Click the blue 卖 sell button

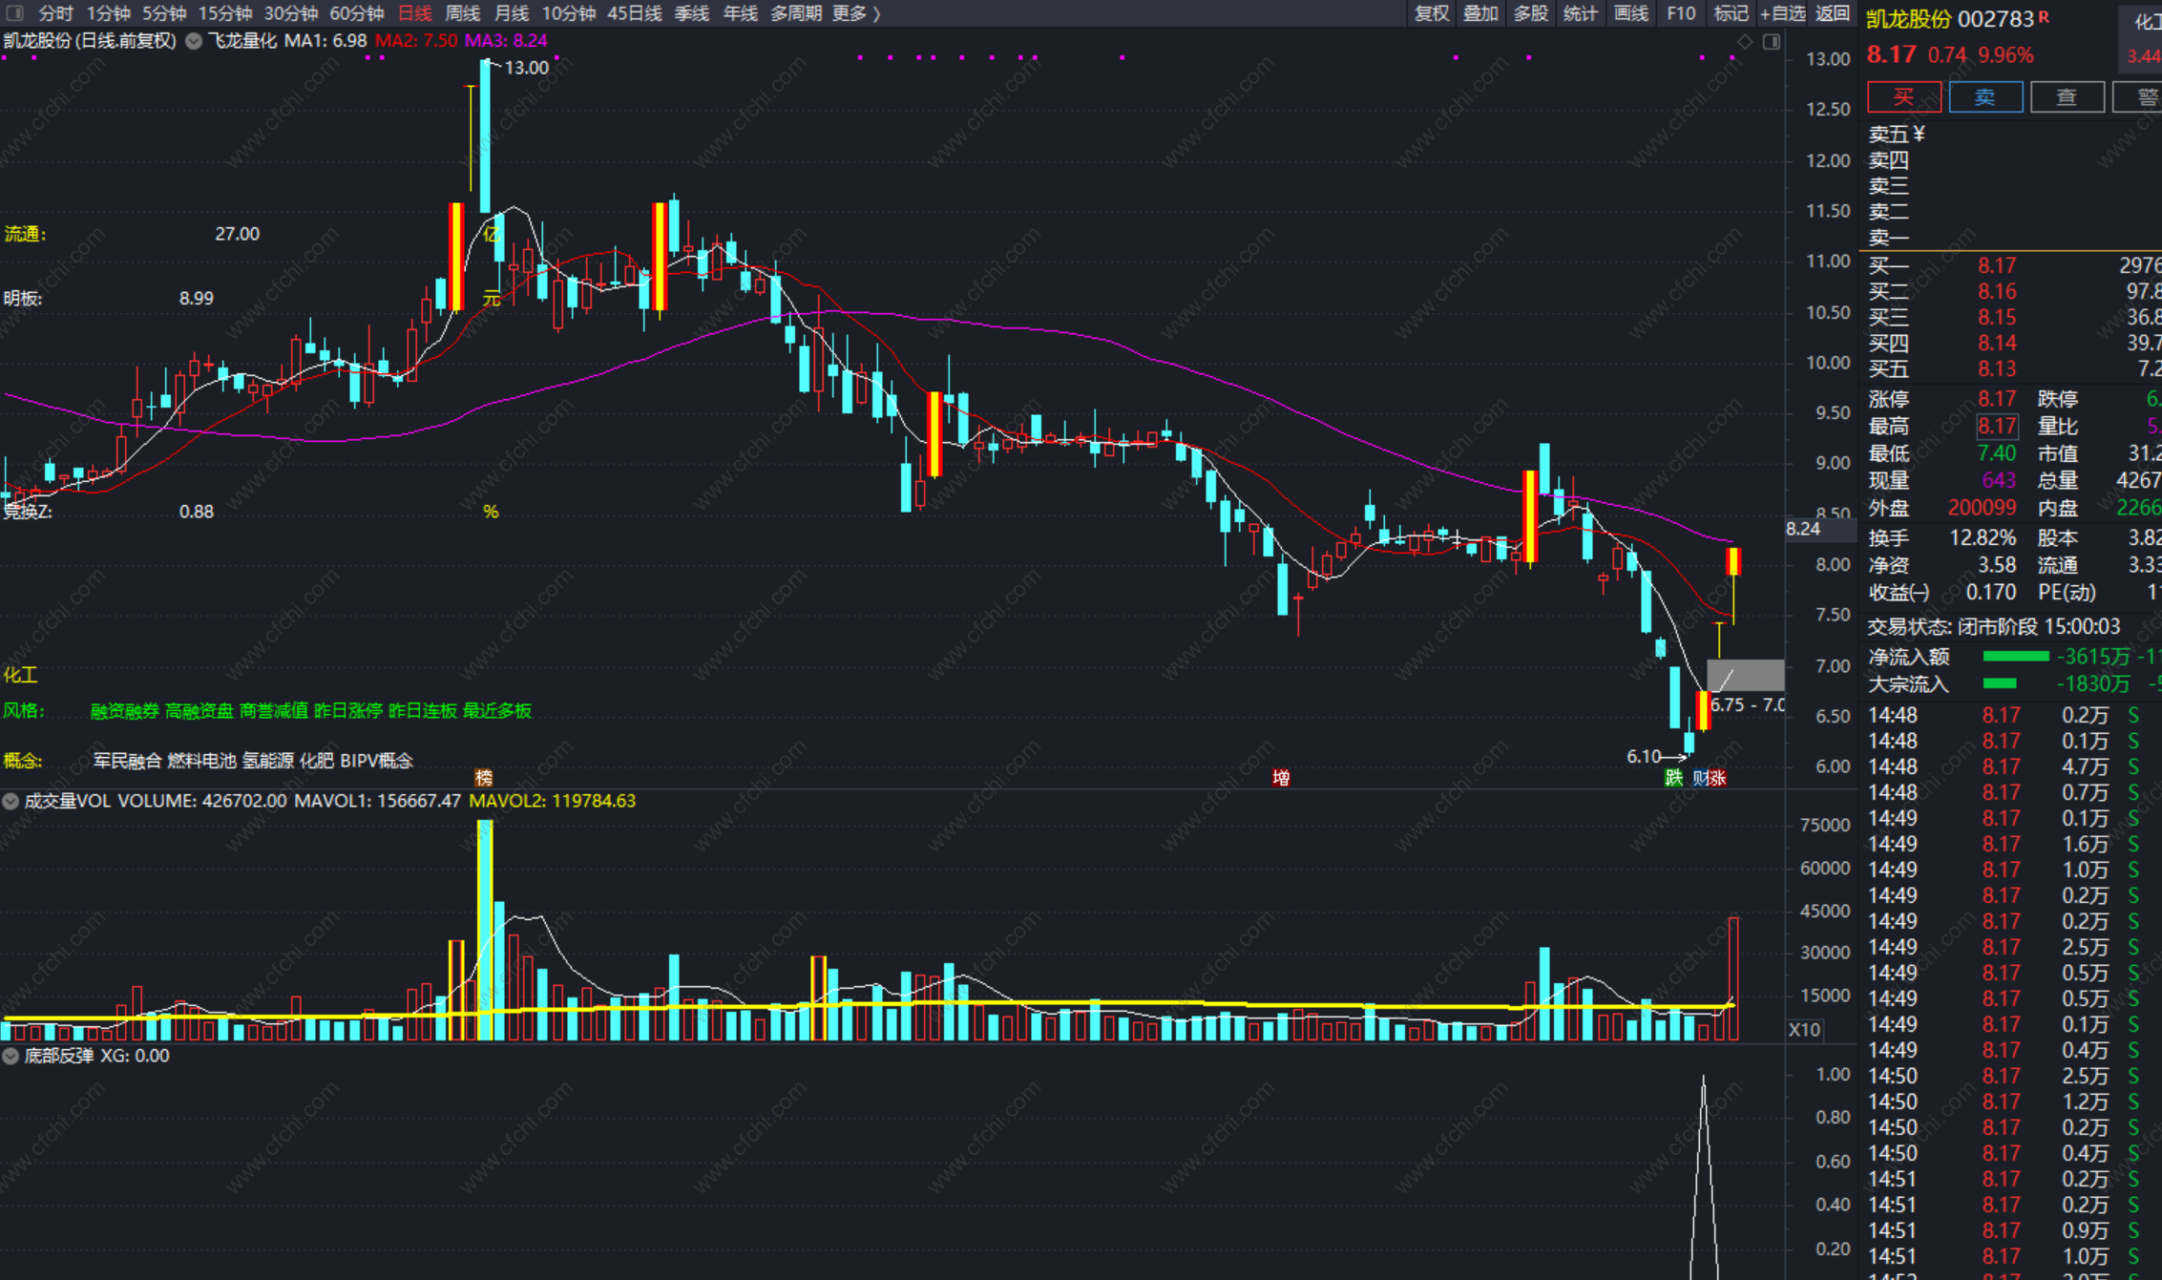click(x=1985, y=96)
